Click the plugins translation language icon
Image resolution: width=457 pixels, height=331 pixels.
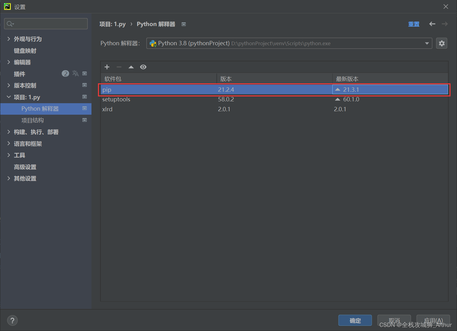coord(75,73)
